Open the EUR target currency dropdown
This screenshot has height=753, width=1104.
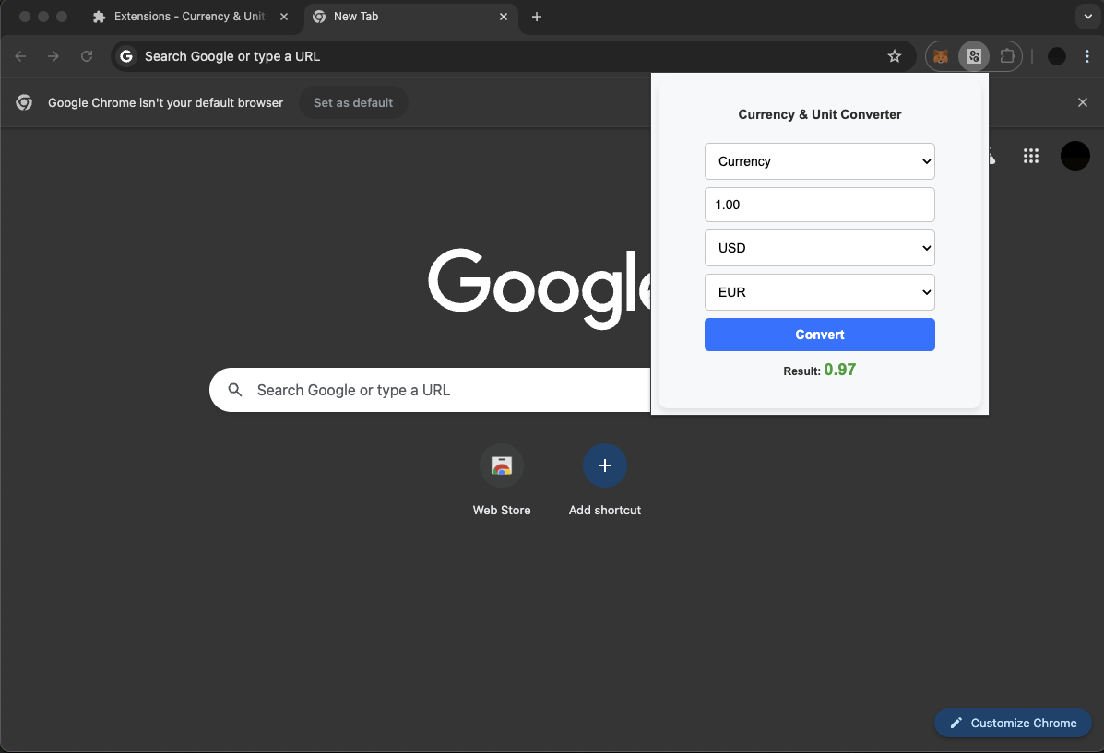point(819,292)
